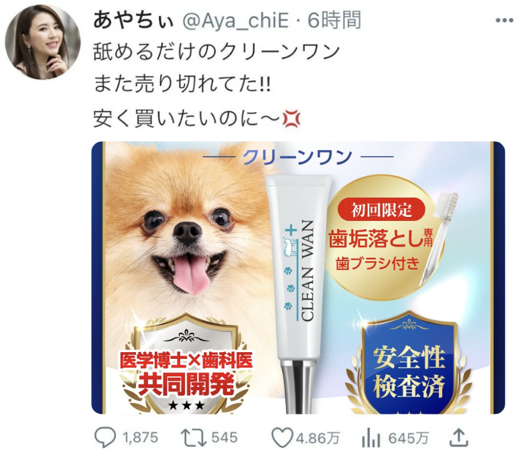Open view analytics bar chart icon
Viewport: 524px width, 458px height.
click(x=371, y=438)
